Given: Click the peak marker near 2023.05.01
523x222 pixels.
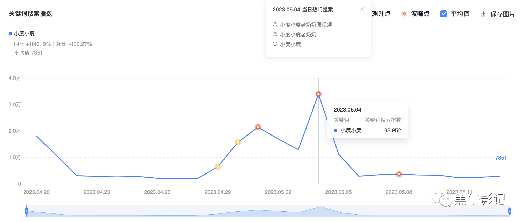Looking at the screenshot, I should tap(258, 127).
